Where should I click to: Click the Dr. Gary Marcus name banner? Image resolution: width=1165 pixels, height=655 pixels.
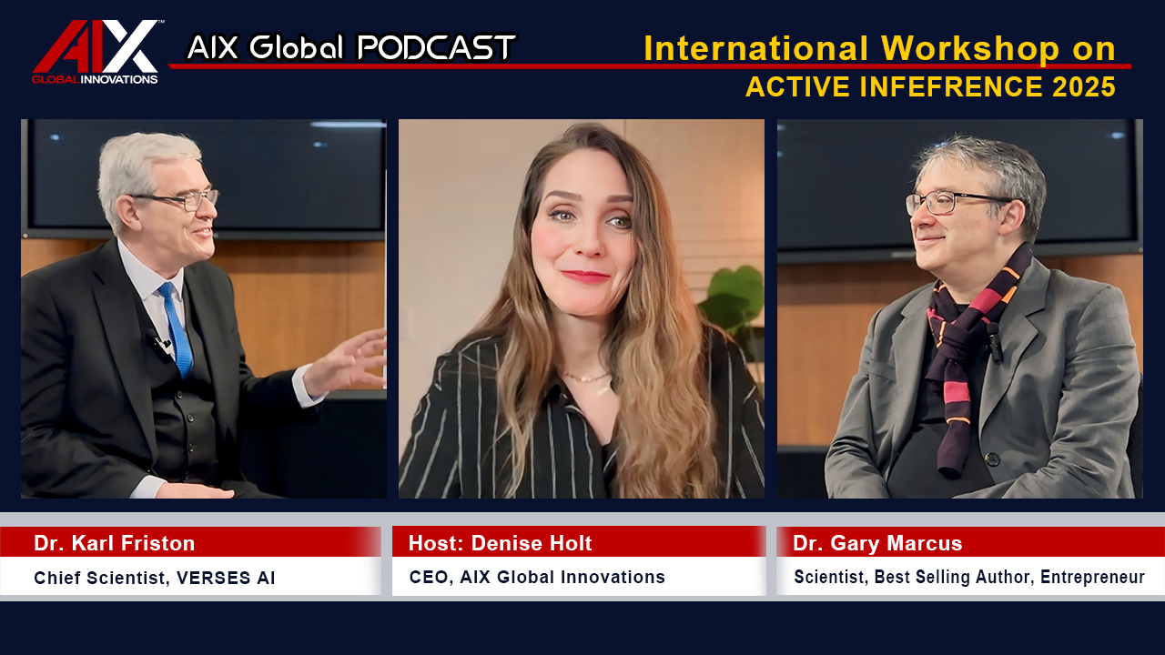(x=877, y=543)
